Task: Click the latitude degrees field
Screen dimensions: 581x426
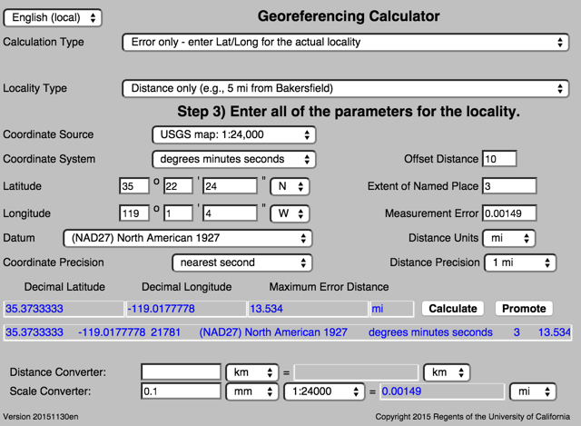Action: point(133,186)
